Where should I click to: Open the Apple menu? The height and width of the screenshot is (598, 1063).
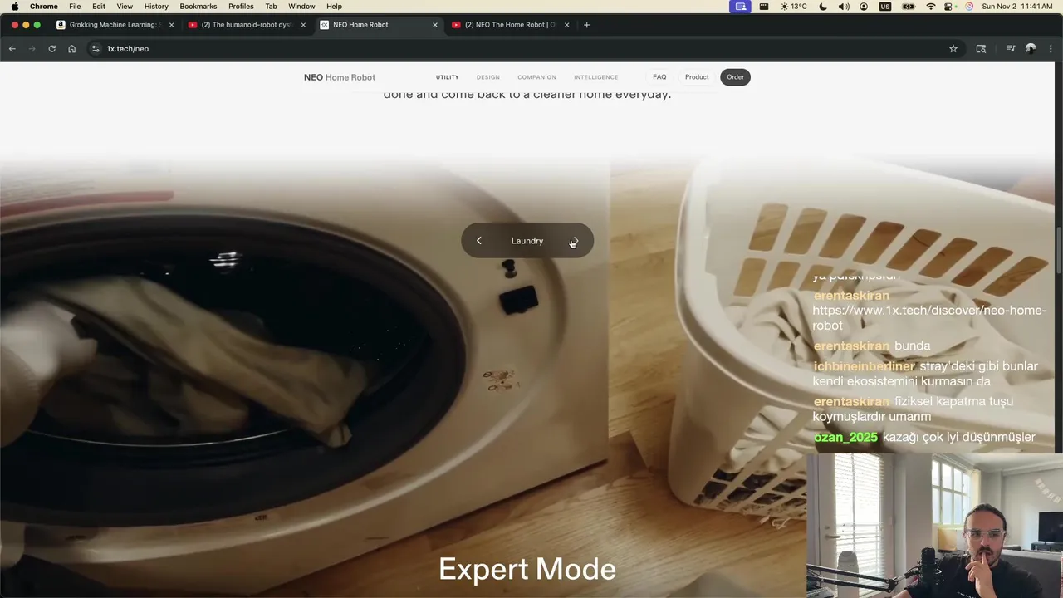click(14, 6)
